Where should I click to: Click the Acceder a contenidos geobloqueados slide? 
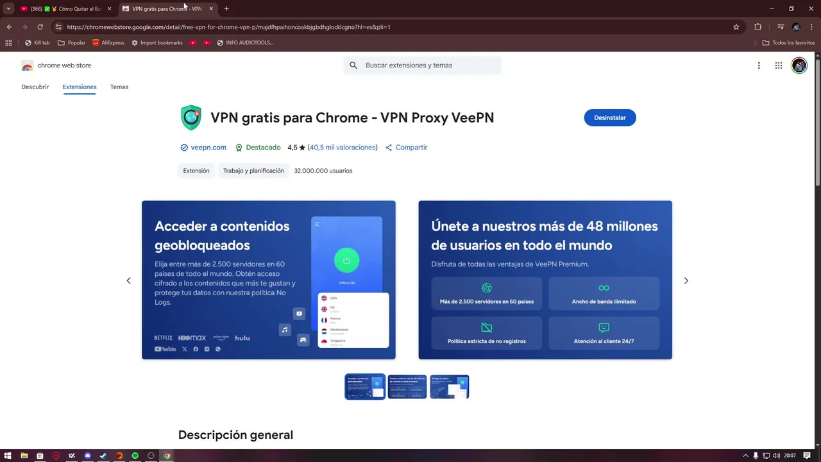click(269, 280)
